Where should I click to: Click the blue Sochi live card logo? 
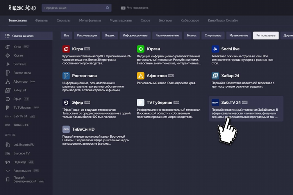(x=215, y=49)
